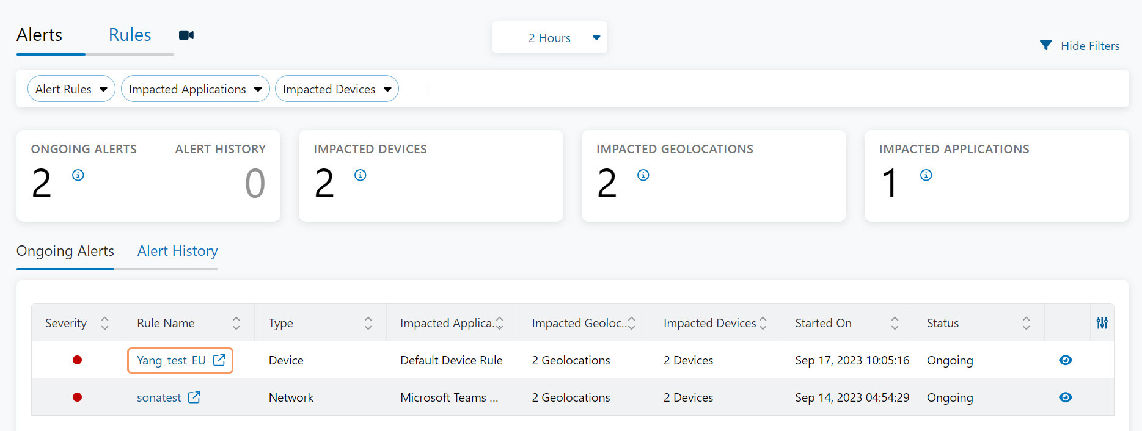This screenshot has height=431, width=1142.
Task: Open sonatest rule via external link icon
Action: 194,397
